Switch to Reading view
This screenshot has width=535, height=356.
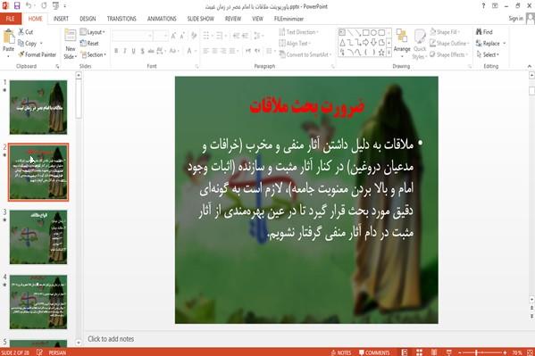pyautogui.click(x=434, y=352)
